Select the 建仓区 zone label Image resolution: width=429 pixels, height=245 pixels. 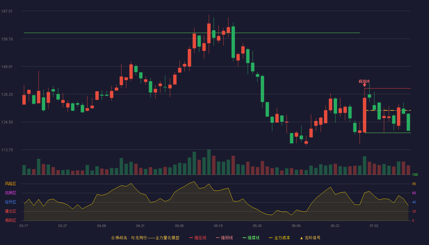click(x=10, y=211)
